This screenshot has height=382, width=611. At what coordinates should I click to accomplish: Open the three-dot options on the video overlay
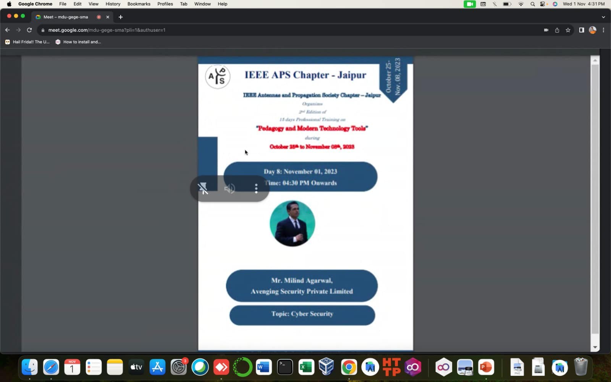(256, 188)
